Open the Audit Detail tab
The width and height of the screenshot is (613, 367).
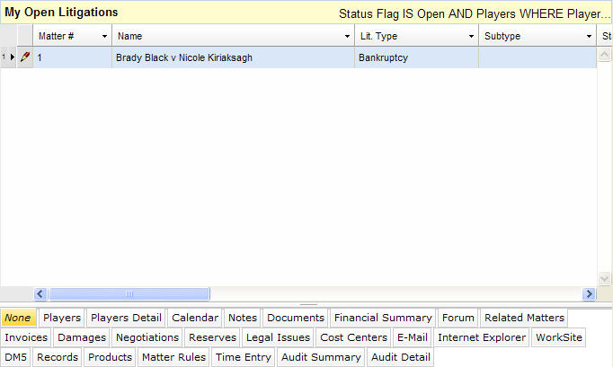pyautogui.click(x=401, y=357)
